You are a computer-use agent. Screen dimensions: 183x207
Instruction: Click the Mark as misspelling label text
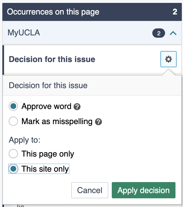coord(57,121)
